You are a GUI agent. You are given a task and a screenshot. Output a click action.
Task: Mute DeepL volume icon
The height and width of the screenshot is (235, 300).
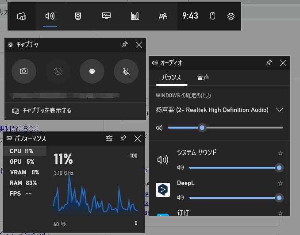181,197
